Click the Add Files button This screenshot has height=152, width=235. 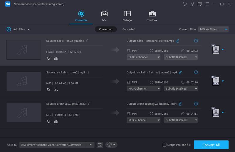(16, 29)
